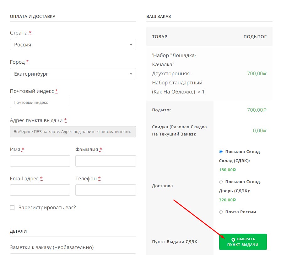Focus the Почтовый индекс input field
This screenshot has height=255, width=281.
coord(40,103)
